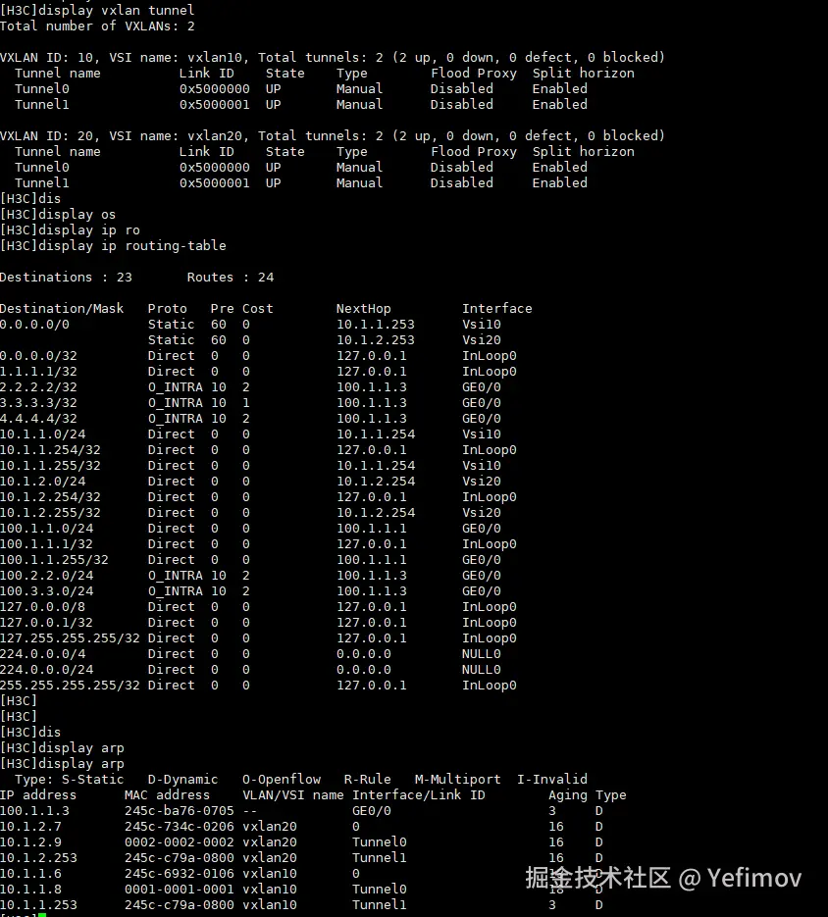Click MAC address 0002-0002-0002
This screenshot has height=917, width=828.
click(x=180, y=842)
